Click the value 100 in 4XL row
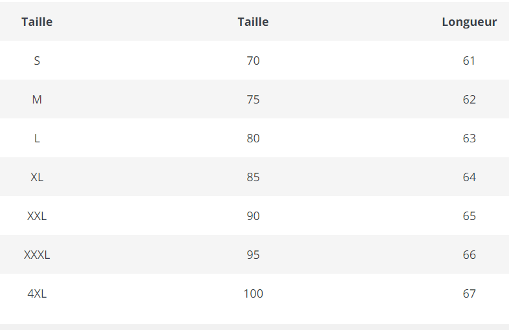The image size is (509, 330). (253, 294)
